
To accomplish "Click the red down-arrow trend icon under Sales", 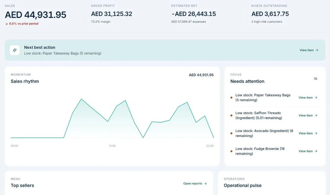I will (7, 24).
